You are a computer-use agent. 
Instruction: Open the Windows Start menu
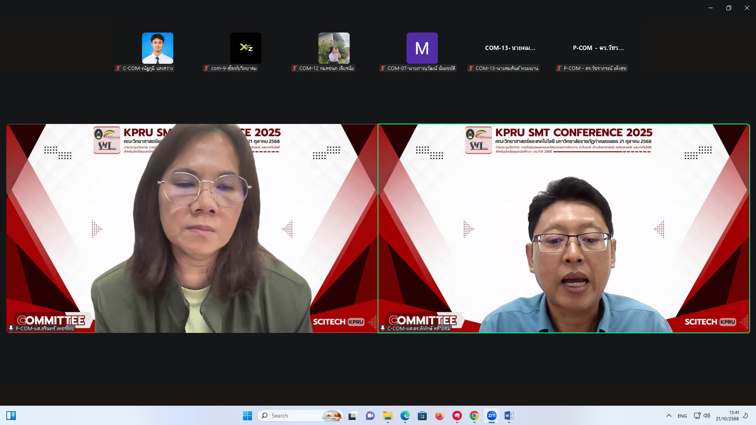point(247,416)
